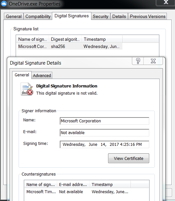Close the OneDrive.exe Properties window
This screenshot has width=175, height=201.
pyautogui.click(x=166, y=2)
